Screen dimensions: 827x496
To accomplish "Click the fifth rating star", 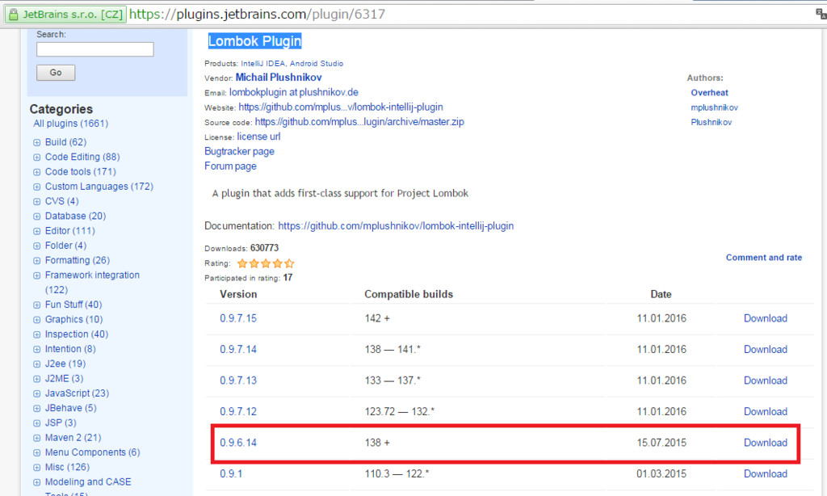I will [x=290, y=263].
